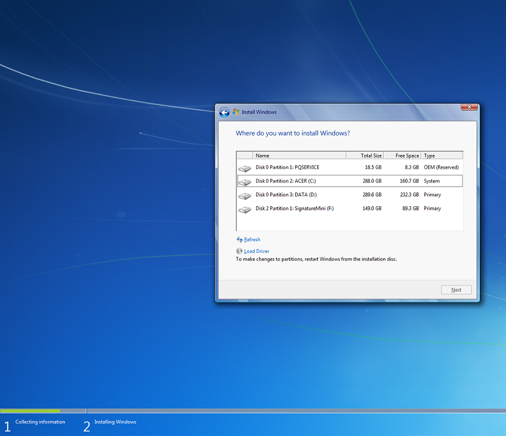Click Primary type in the DATA (D:) row
This screenshot has height=436, width=506.
pos(432,195)
